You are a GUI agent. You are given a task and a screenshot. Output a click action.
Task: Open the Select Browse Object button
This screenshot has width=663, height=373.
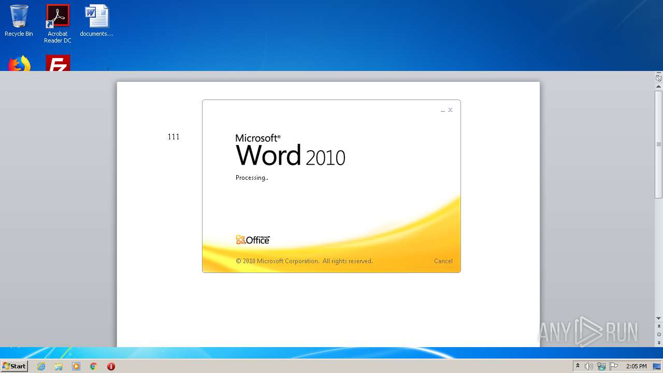click(x=659, y=335)
